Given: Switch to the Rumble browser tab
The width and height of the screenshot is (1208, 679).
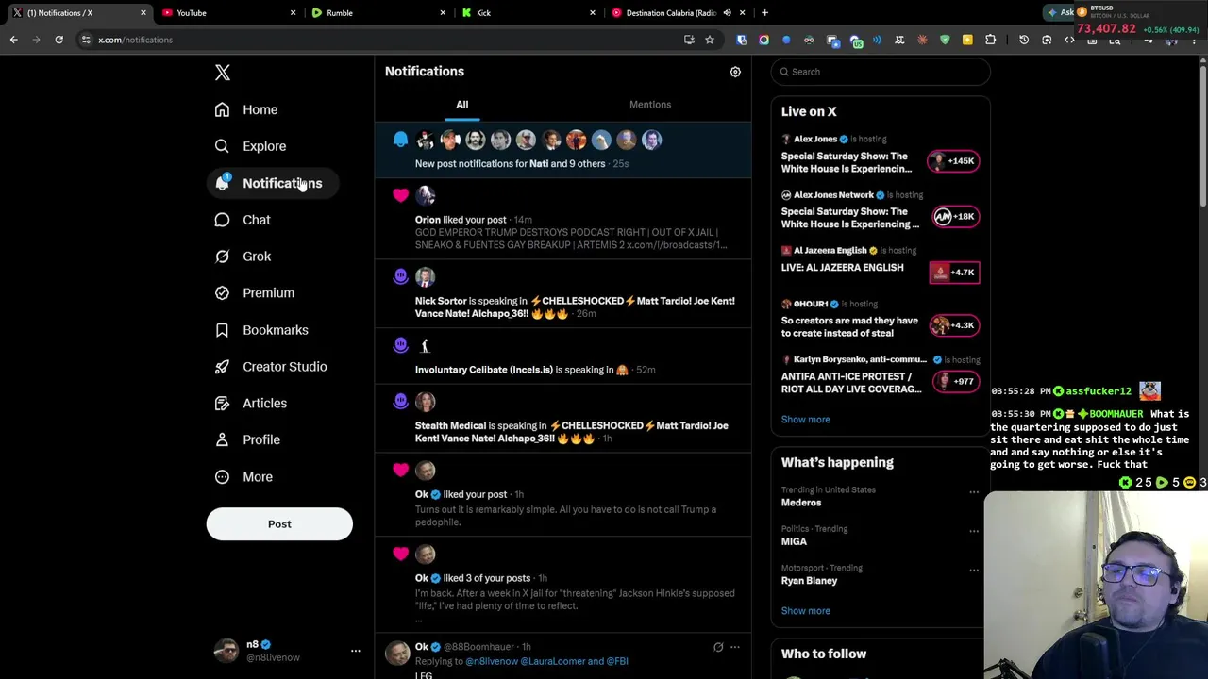Looking at the screenshot, I should pyautogui.click(x=377, y=13).
